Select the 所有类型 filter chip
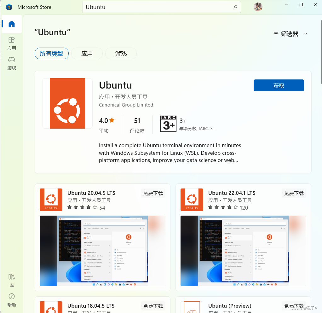The width and height of the screenshot is (322, 313). tap(51, 53)
